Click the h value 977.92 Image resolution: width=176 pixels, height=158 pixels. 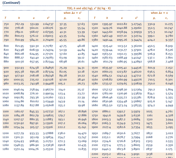coord(19,76)
